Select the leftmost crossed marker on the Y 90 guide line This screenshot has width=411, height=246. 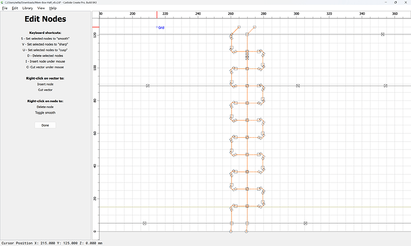tap(148, 86)
